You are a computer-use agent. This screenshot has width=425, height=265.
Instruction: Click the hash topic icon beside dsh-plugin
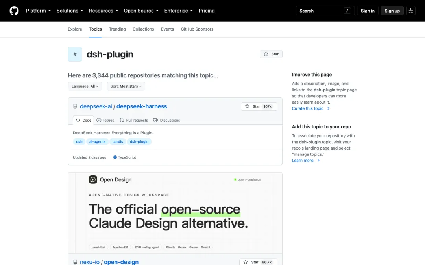75,54
